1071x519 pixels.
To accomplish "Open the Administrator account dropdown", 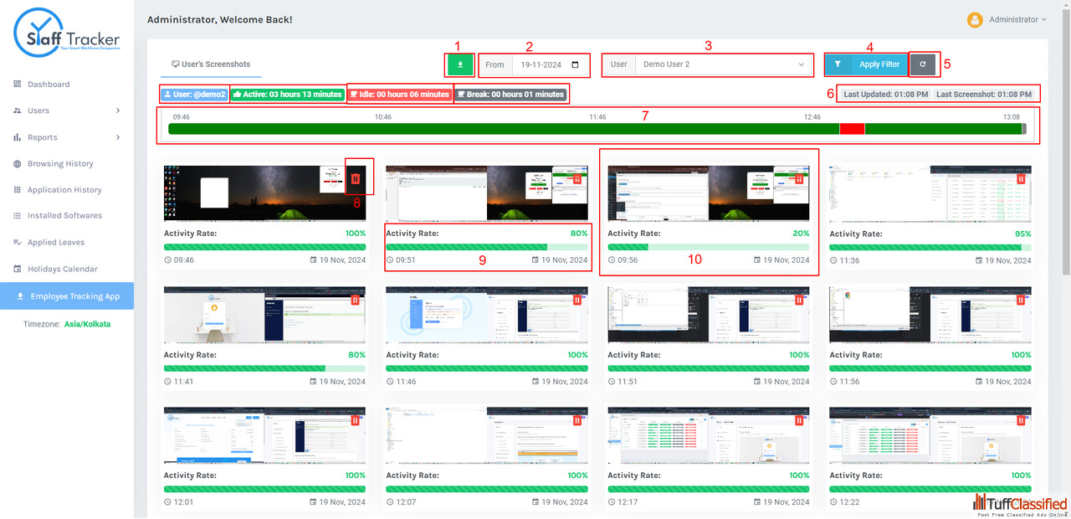I will (1017, 20).
